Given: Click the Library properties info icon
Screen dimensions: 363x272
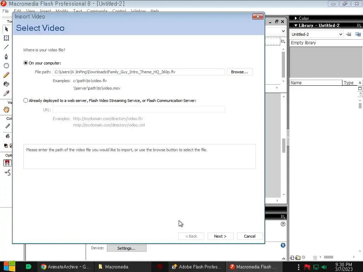Looking at the screenshot, I should tap(303, 257).
